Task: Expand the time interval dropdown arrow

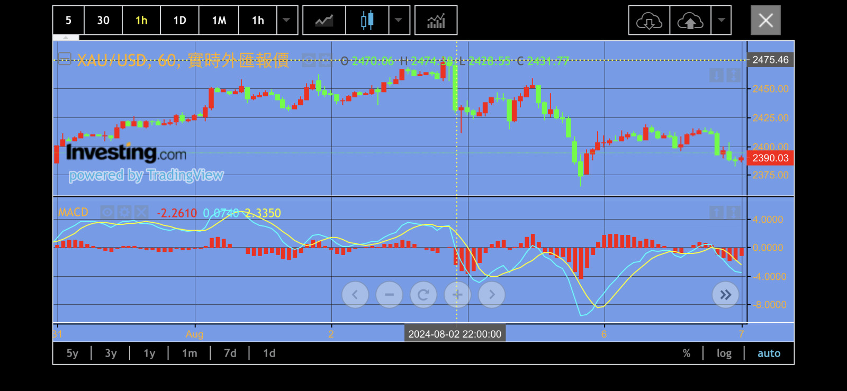Action: (x=286, y=21)
